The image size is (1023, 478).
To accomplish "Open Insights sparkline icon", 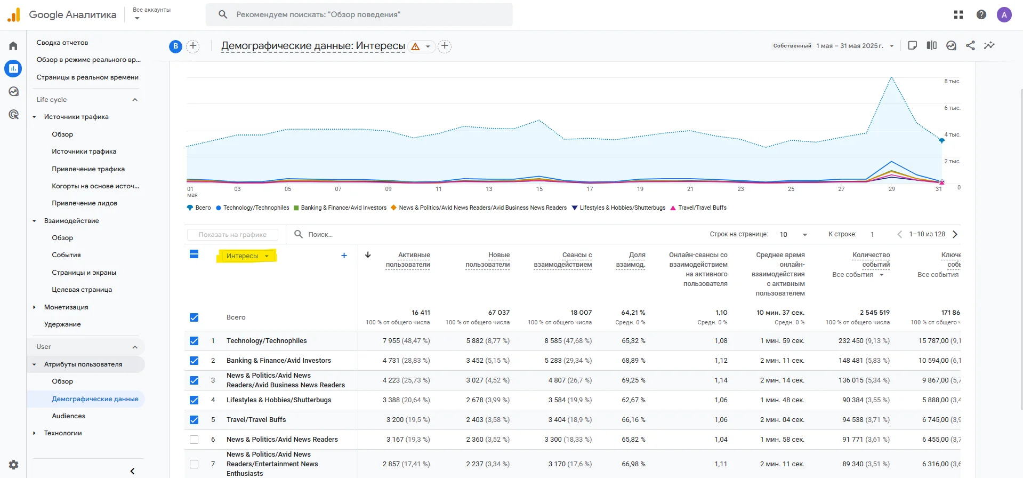I will tap(989, 46).
